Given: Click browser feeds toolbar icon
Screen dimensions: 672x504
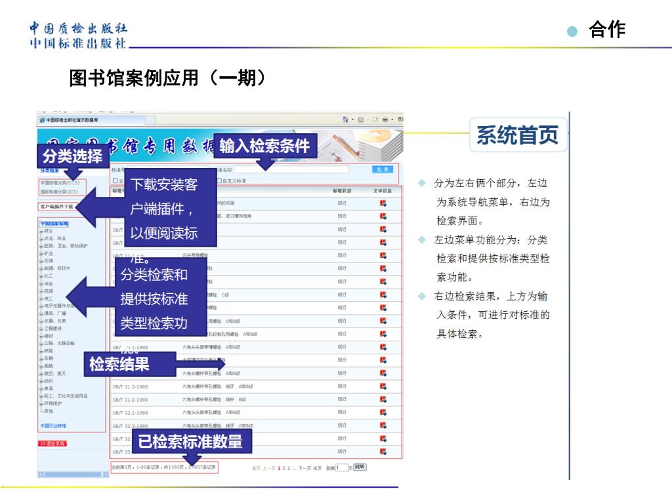Looking at the screenshot, I should click(x=360, y=119).
